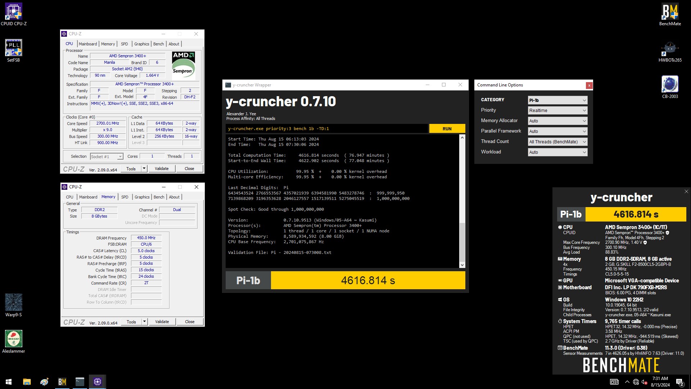Expand Tools arrow in Memory CPU-Z window
Viewport: 691px width, 389px height.
tap(144, 322)
